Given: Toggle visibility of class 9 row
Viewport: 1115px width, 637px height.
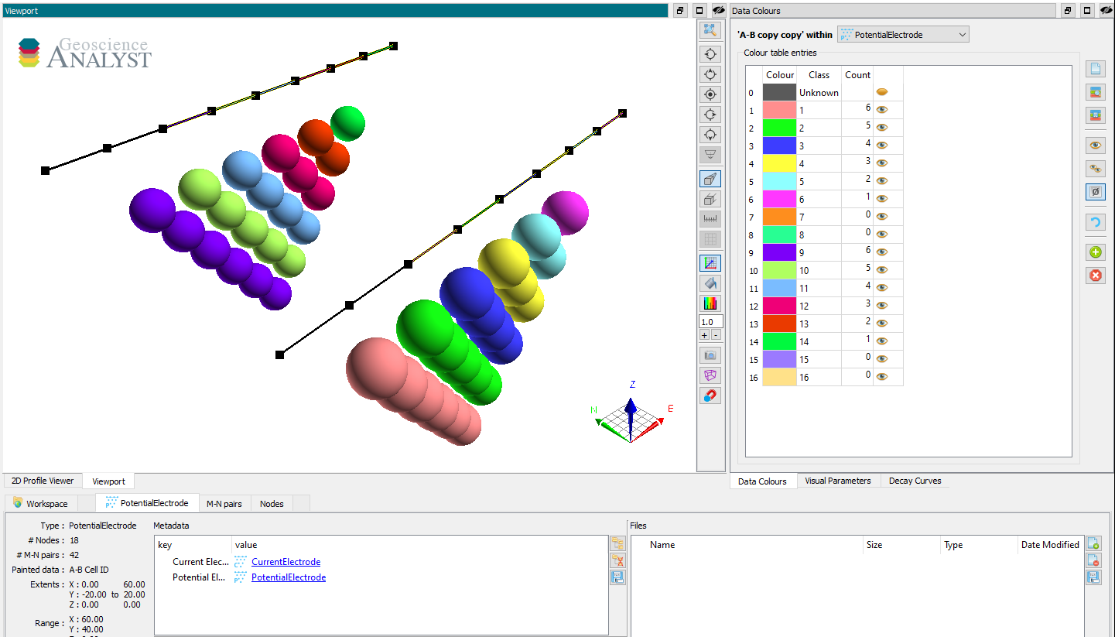Looking at the screenshot, I should pyautogui.click(x=881, y=252).
